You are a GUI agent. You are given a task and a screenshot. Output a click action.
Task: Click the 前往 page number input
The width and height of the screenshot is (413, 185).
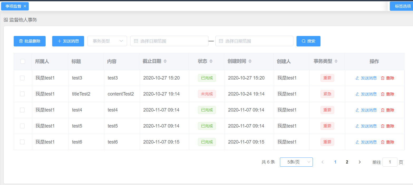pos(390,162)
